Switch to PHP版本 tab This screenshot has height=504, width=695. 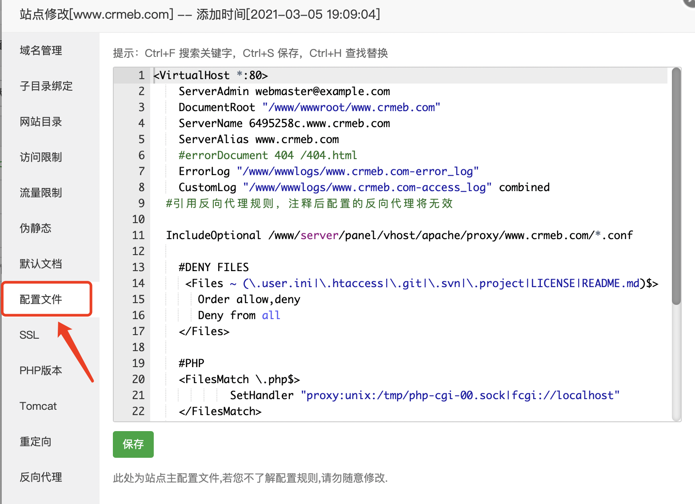(x=41, y=371)
